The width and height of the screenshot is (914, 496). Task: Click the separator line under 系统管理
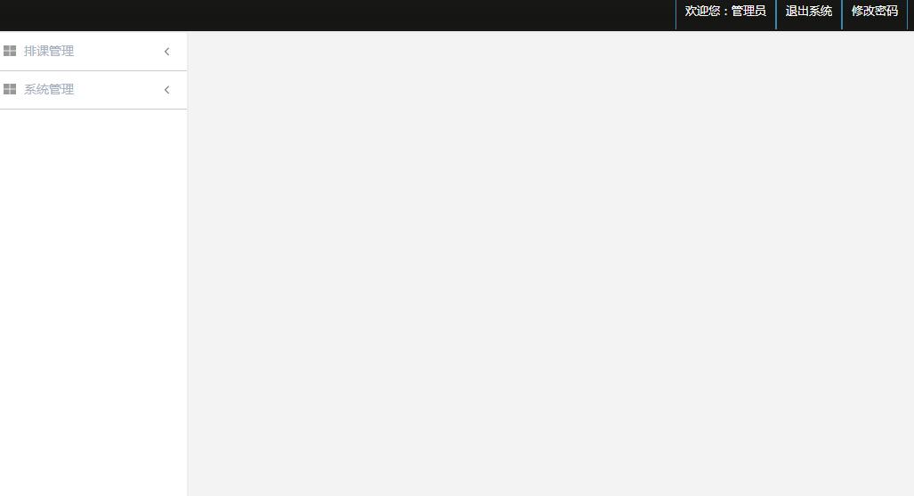click(93, 109)
